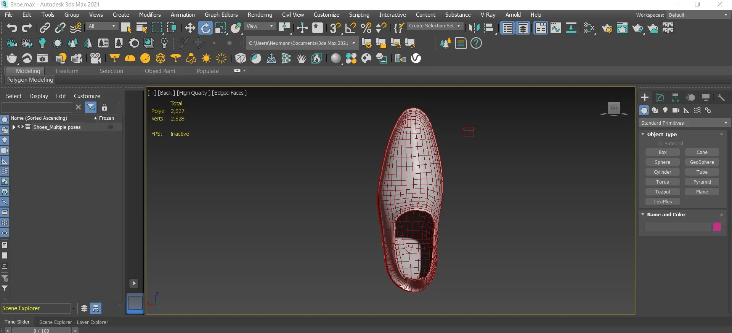Open the Modifiers menu
The height and width of the screenshot is (333, 732).
[x=150, y=15]
